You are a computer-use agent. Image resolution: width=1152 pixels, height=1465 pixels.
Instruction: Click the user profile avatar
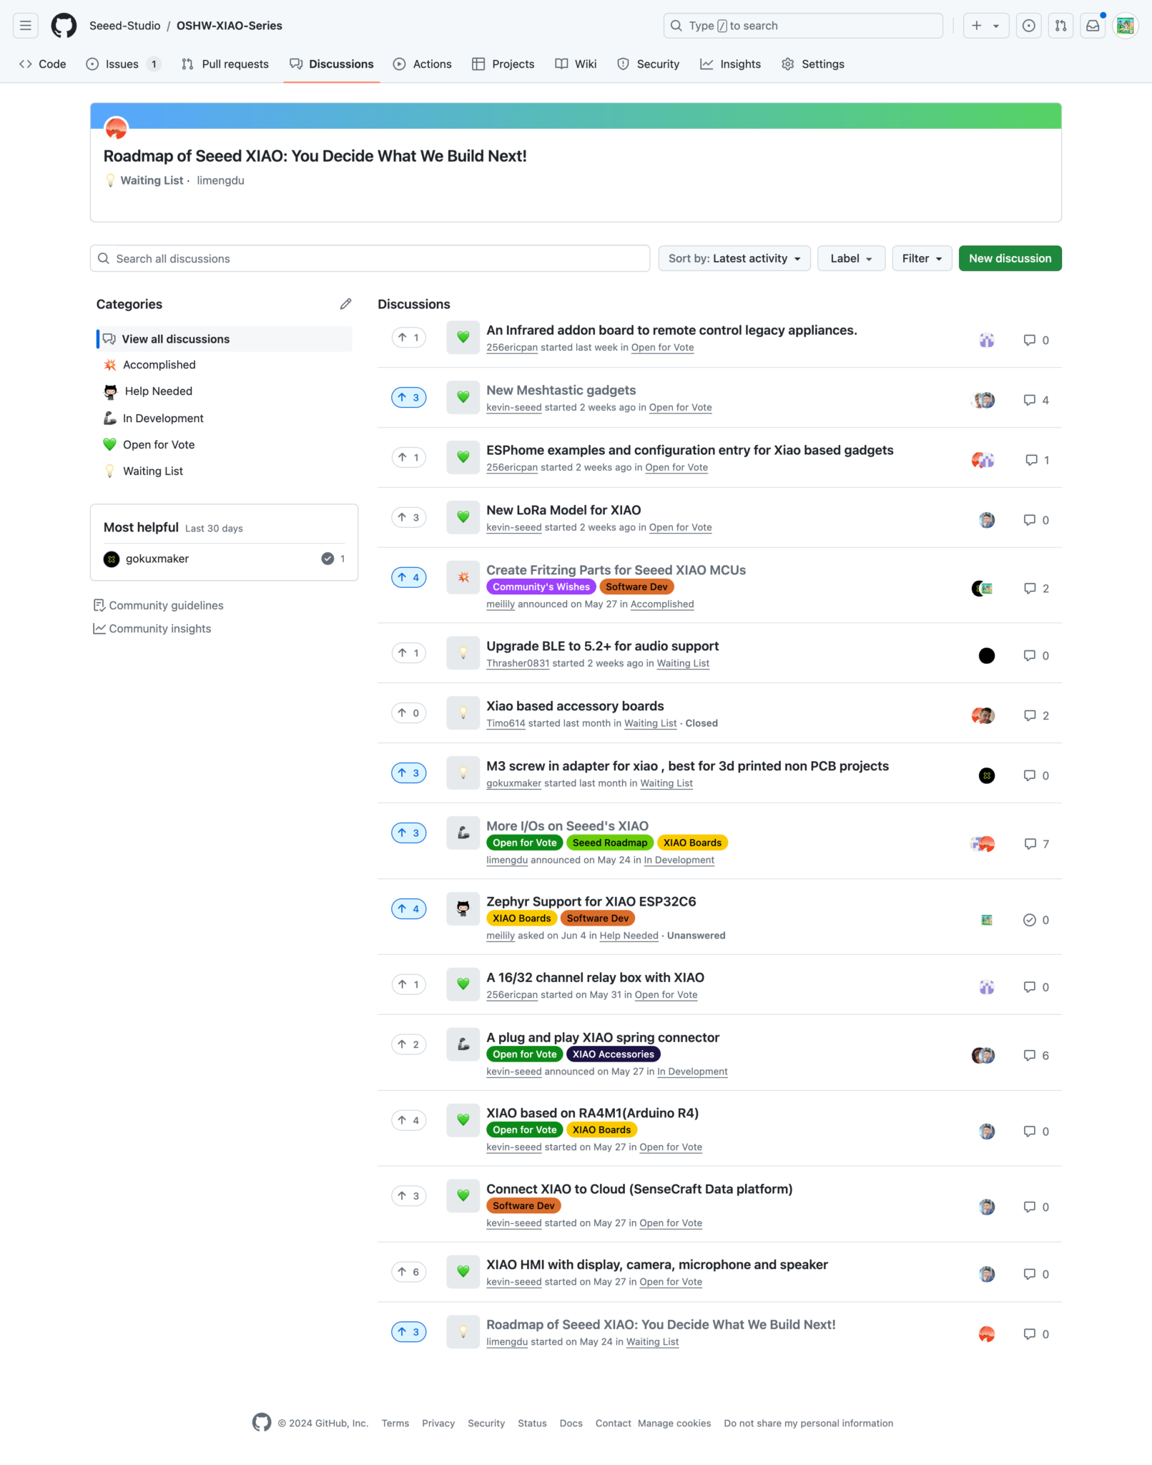(x=1125, y=26)
